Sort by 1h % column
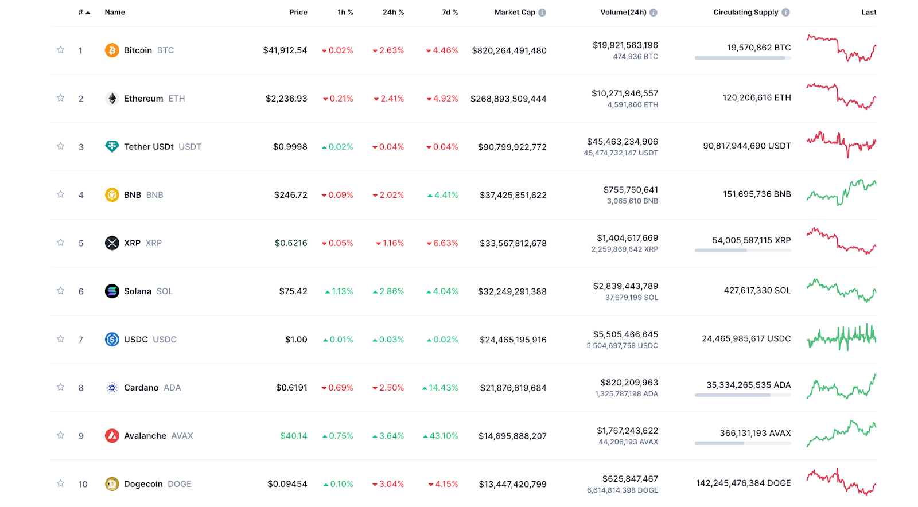 pyautogui.click(x=345, y=12)
